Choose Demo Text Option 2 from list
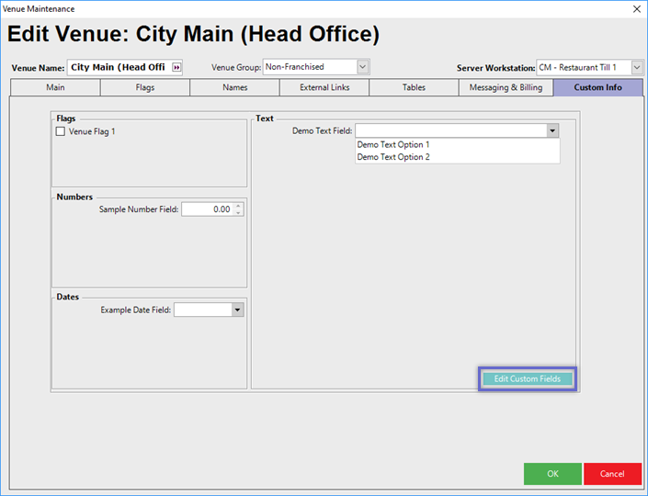The width and height of the screenshot is (648, 496). (393, 157)
